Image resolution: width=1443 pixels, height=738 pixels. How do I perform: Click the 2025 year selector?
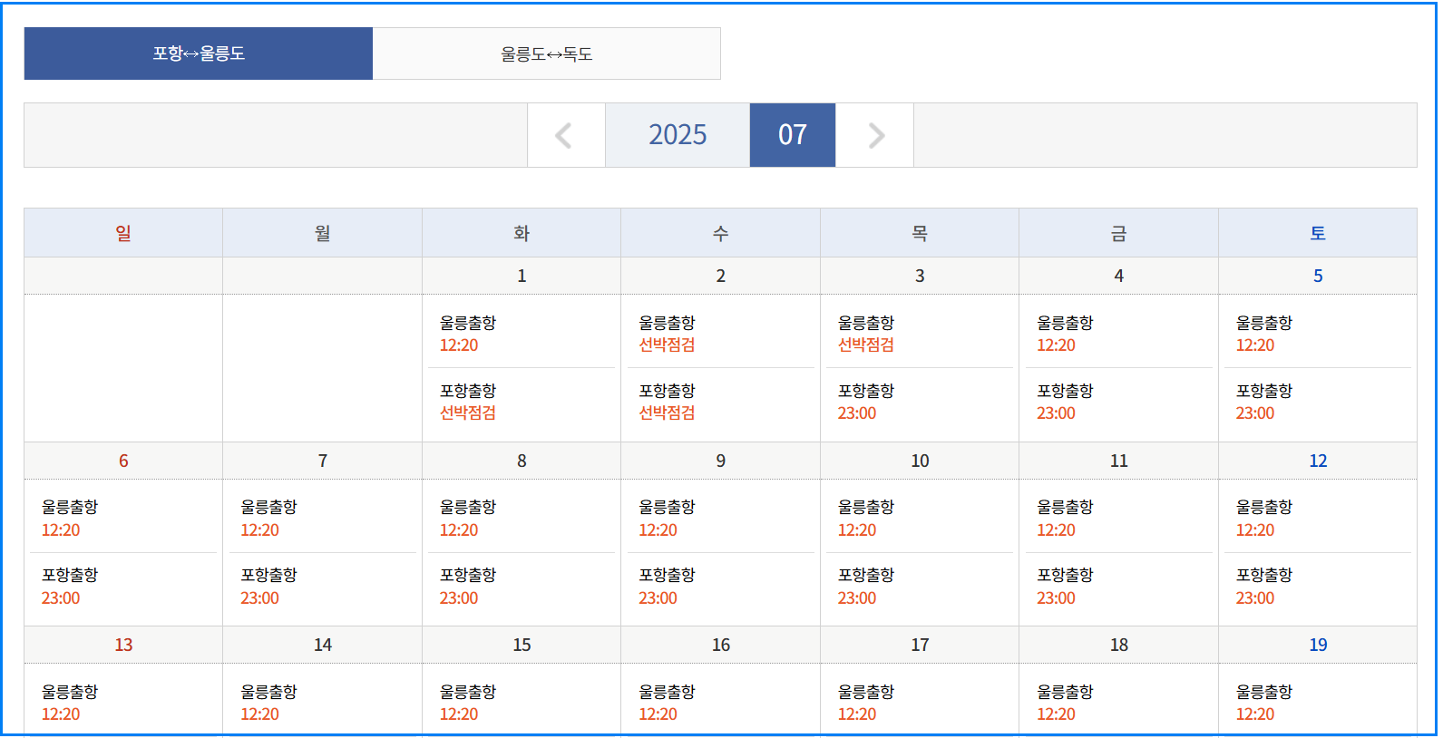[678, 135]
